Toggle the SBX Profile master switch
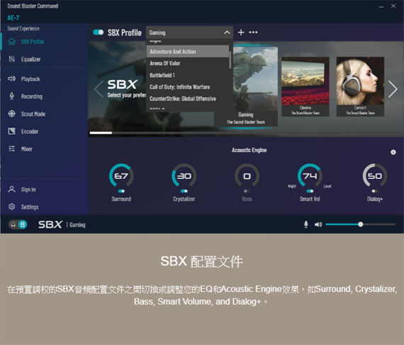This screenshot has height=345, width=404. click(99, 32)
